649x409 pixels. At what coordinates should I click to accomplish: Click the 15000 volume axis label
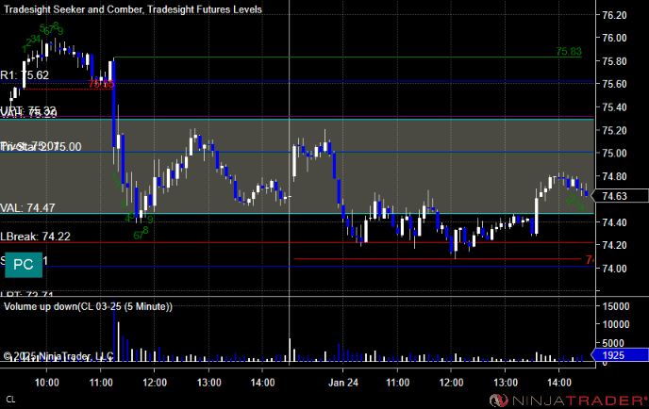[x=616, y=307]
